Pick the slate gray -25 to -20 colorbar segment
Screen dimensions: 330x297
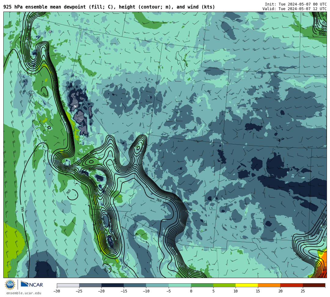90,285
